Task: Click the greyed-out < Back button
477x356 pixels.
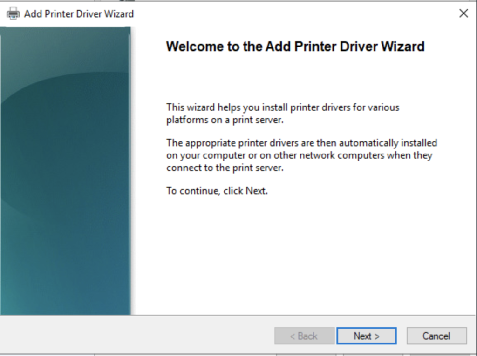Action: tap(304, 336)
